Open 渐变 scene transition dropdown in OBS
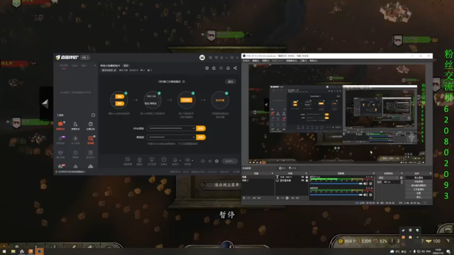 coord(389,177)
